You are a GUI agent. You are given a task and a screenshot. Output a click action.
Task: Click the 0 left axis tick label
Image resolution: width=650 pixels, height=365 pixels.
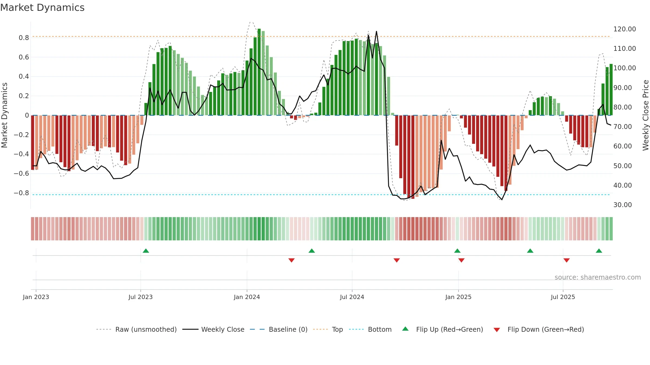coord(27,115)
